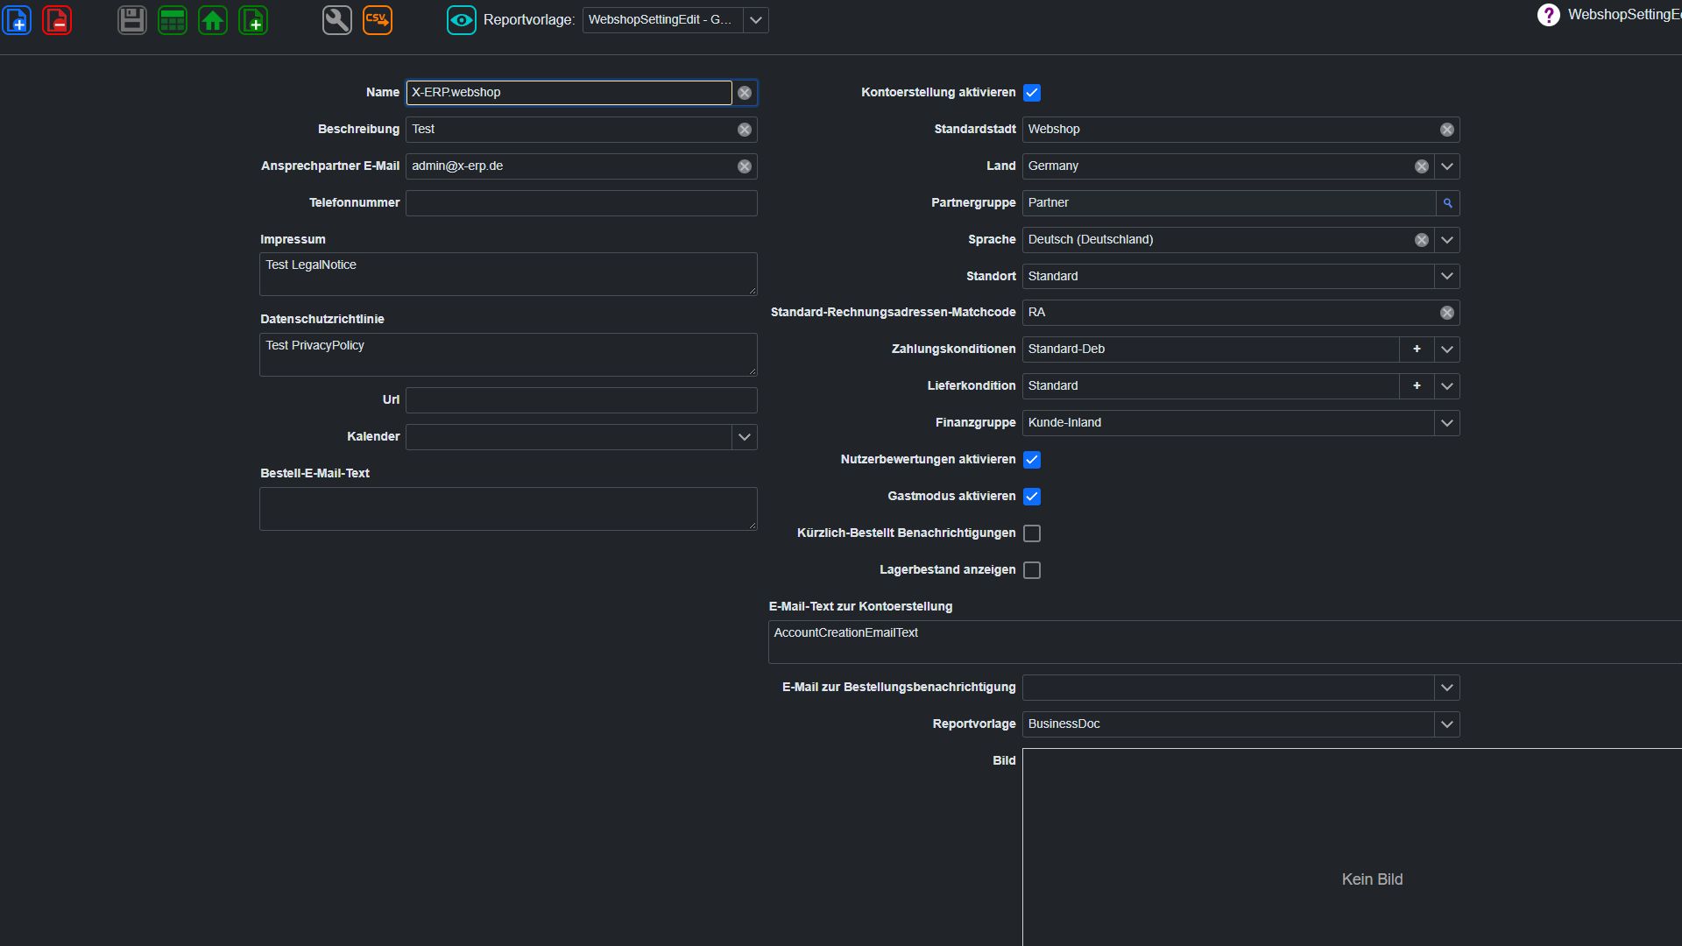This screenshot has width=1682, height=946.
Task: Open the green table list icon
Action: tap(173, 19)
